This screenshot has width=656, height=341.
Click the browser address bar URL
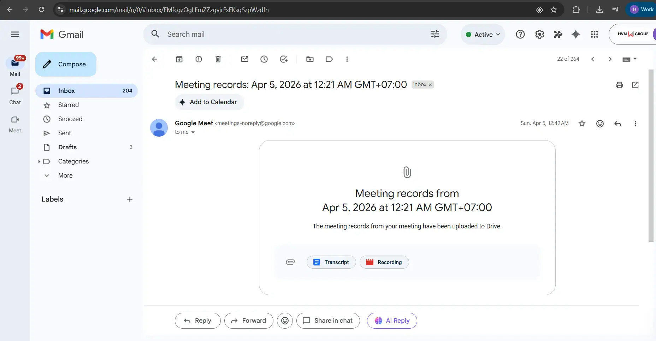click(169, 10)
